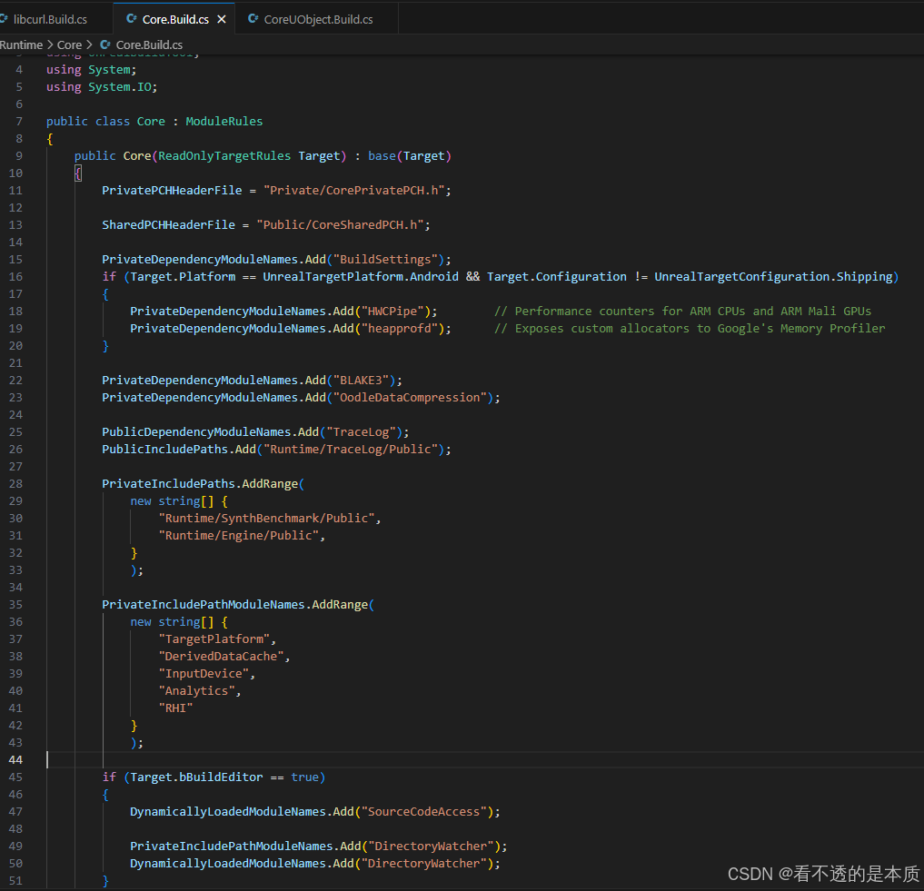Click line number 9 in the gutter
Screen dimensions: 924x891
[x=19, y=155]
